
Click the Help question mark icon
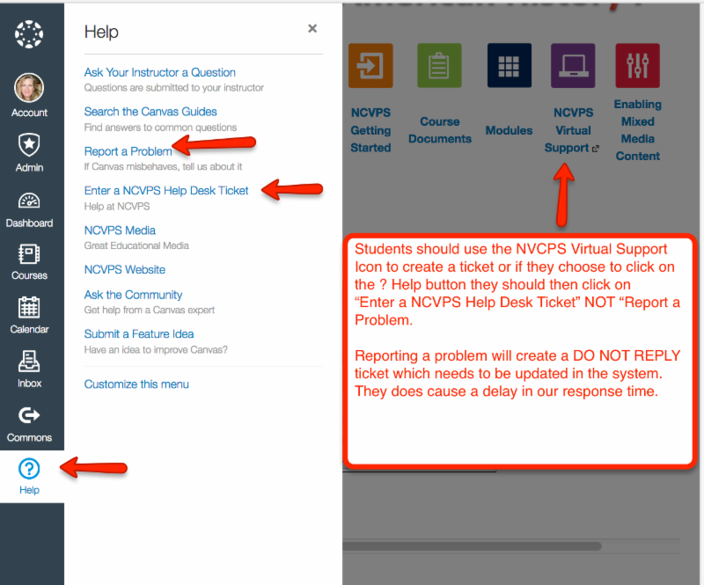[29, 469]
